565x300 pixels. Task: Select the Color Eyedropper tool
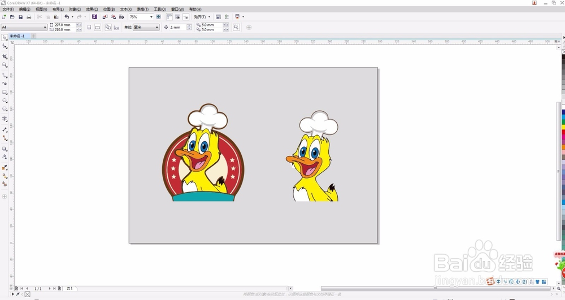pyautogui.click(x=5, y=167)
